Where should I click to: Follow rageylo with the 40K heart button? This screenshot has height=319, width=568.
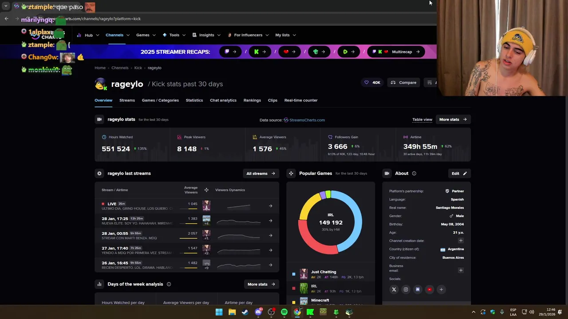372,82
